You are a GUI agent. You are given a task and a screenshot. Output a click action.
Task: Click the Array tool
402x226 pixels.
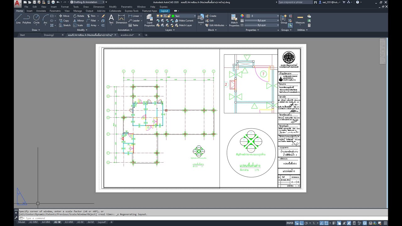pyautogui.click(x=92, y=25)
